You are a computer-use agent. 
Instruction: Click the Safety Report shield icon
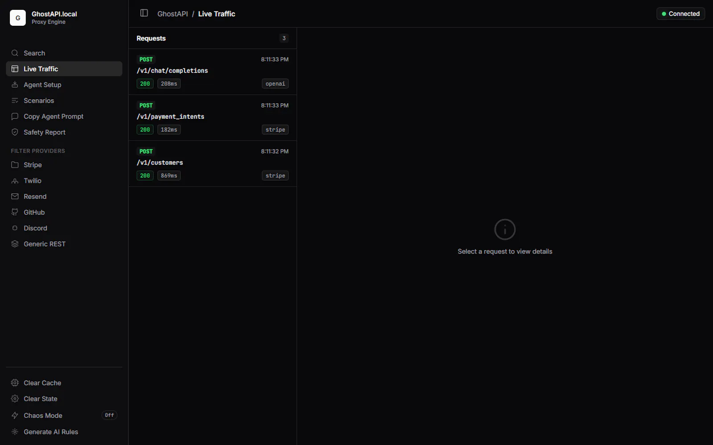15,132
